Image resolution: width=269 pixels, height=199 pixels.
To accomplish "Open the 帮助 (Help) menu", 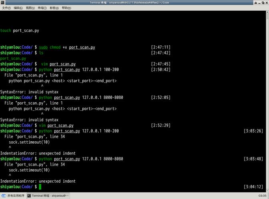I will 66,8.
